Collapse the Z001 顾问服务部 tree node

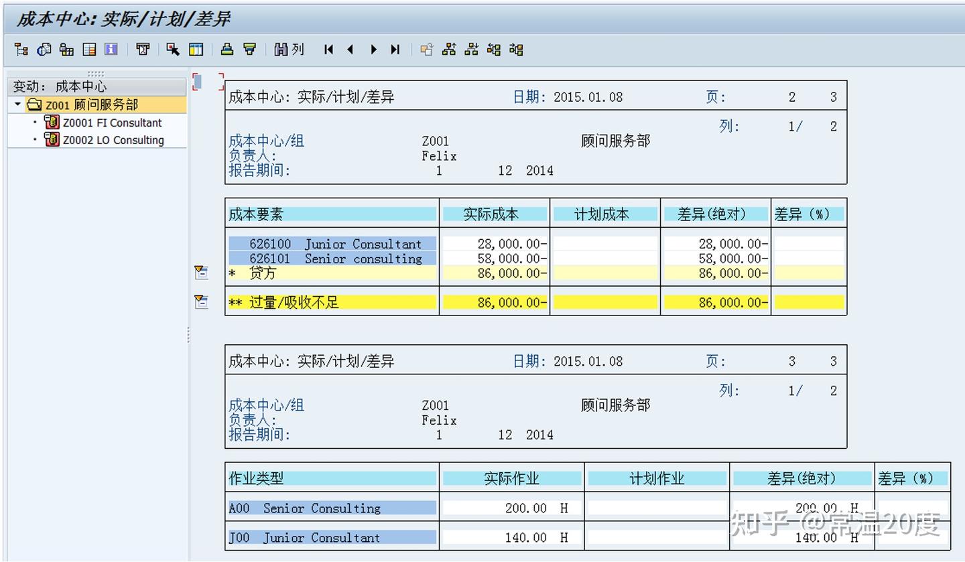[17, 105]
